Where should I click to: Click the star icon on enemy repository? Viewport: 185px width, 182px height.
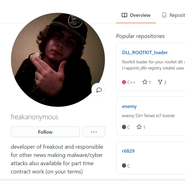point(139,127)
